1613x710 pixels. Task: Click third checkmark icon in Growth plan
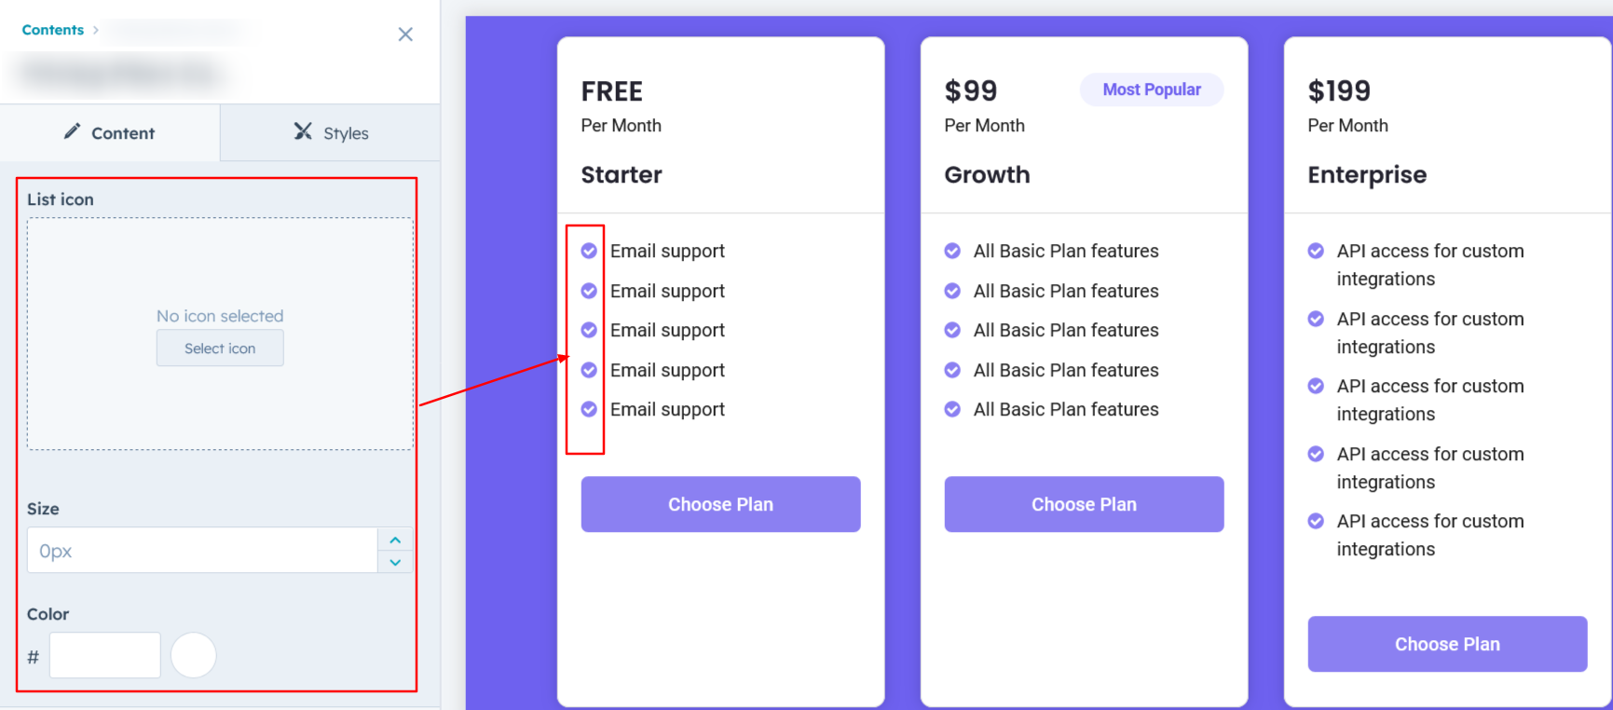pos(952,330)
